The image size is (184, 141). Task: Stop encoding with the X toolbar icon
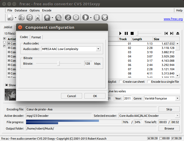click(x=105, y=18)
